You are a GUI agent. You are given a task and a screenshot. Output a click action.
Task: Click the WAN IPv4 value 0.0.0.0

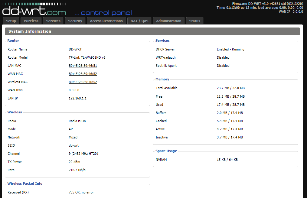pyautogui.click(x=74, y=90)
